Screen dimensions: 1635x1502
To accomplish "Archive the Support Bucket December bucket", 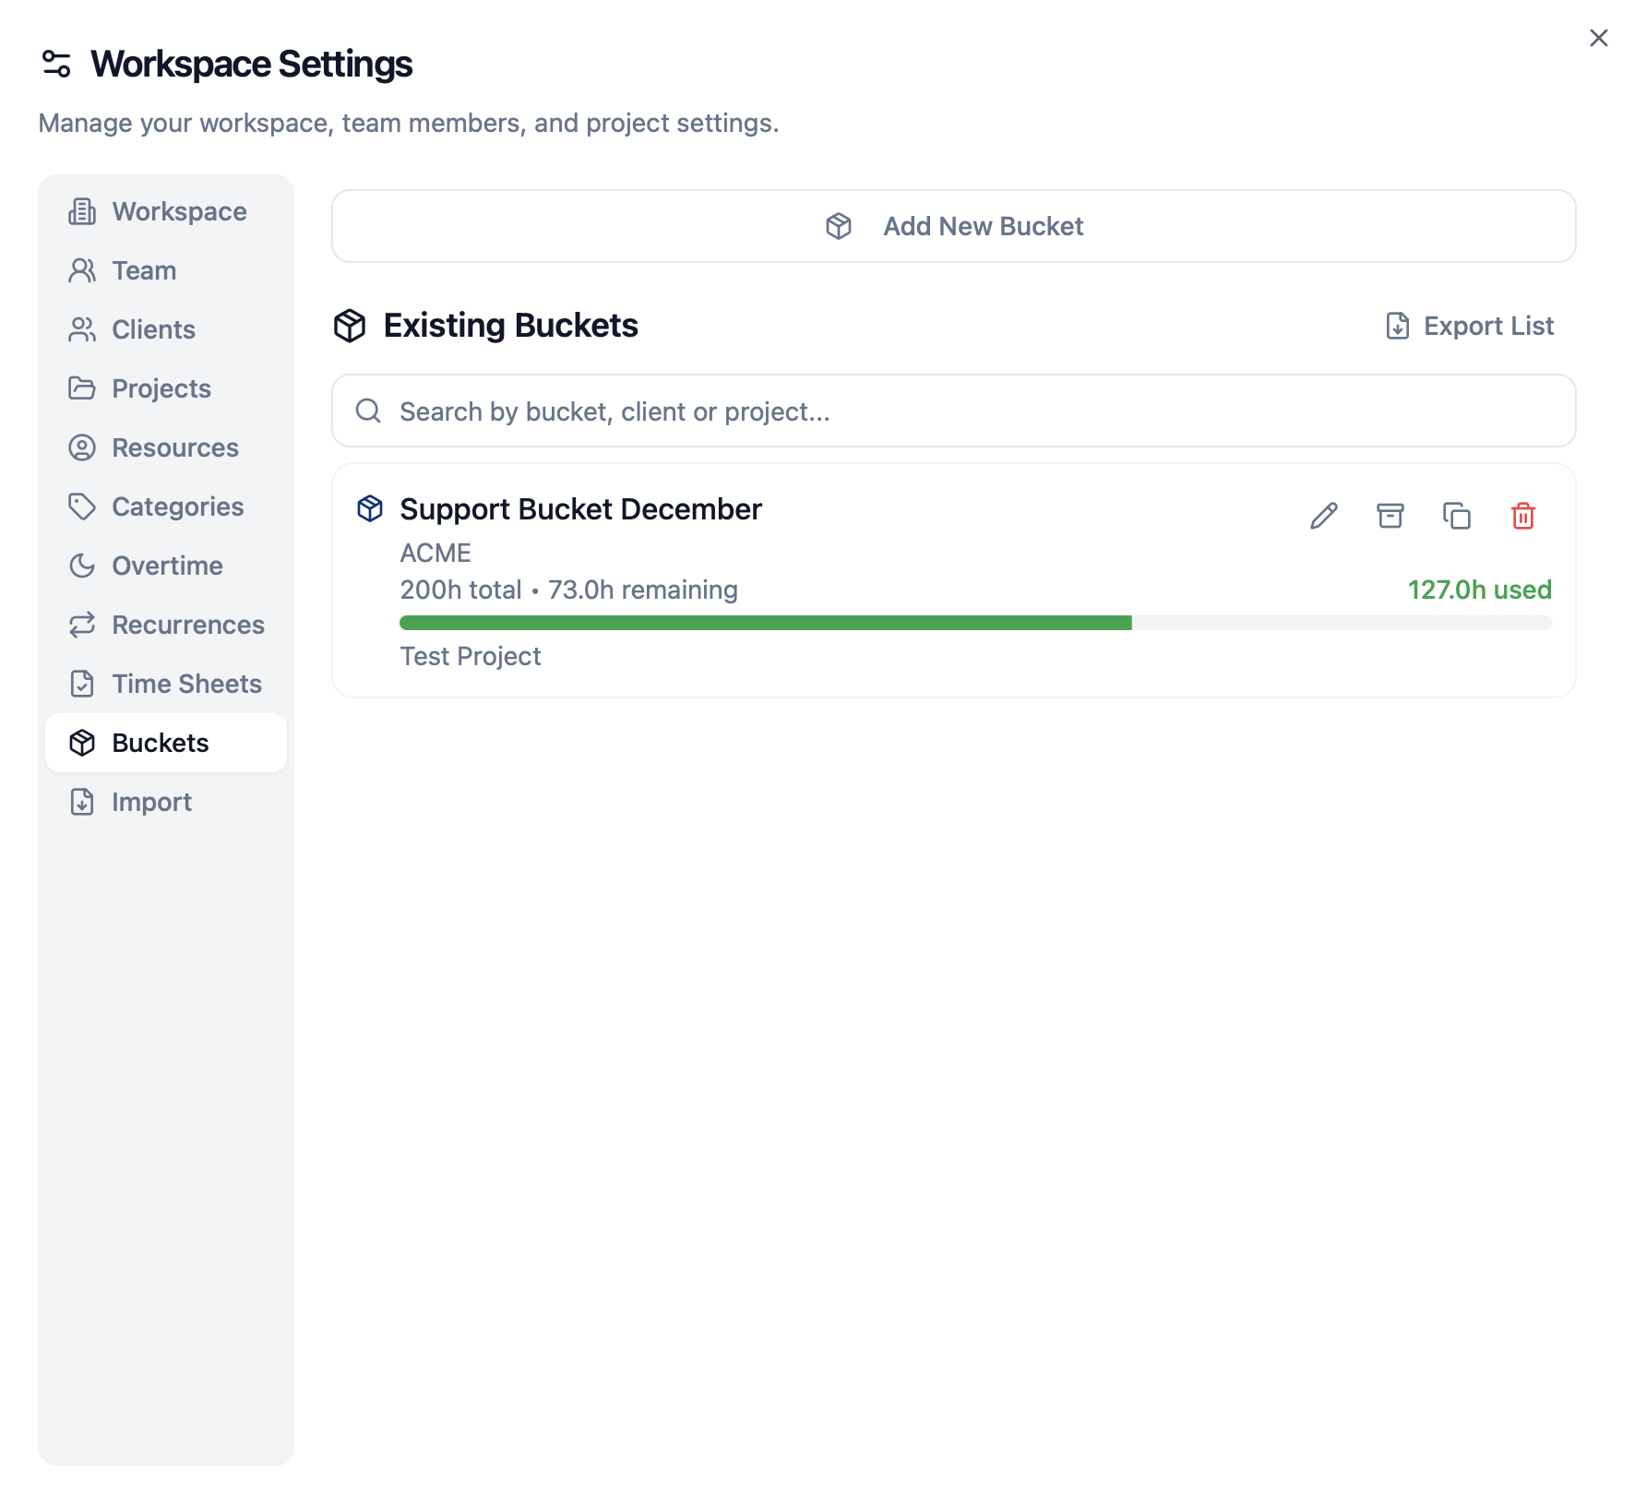I will 1390,516.
